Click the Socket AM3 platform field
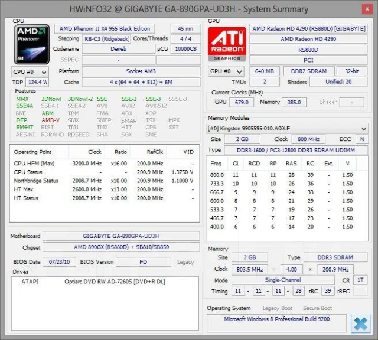Image resolution: width=378 pixels, height=340 pixels. [141, 71]
